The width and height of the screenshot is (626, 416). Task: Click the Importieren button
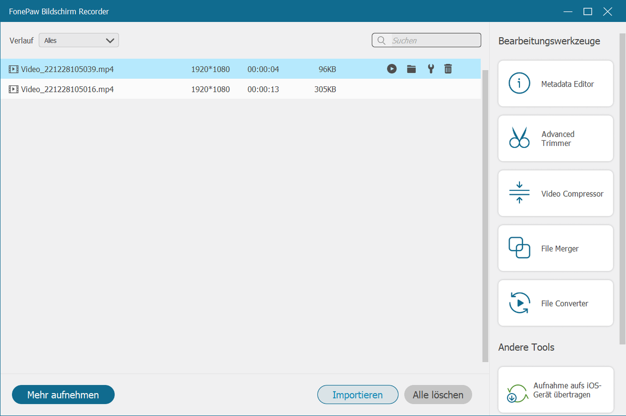[358, 395]
